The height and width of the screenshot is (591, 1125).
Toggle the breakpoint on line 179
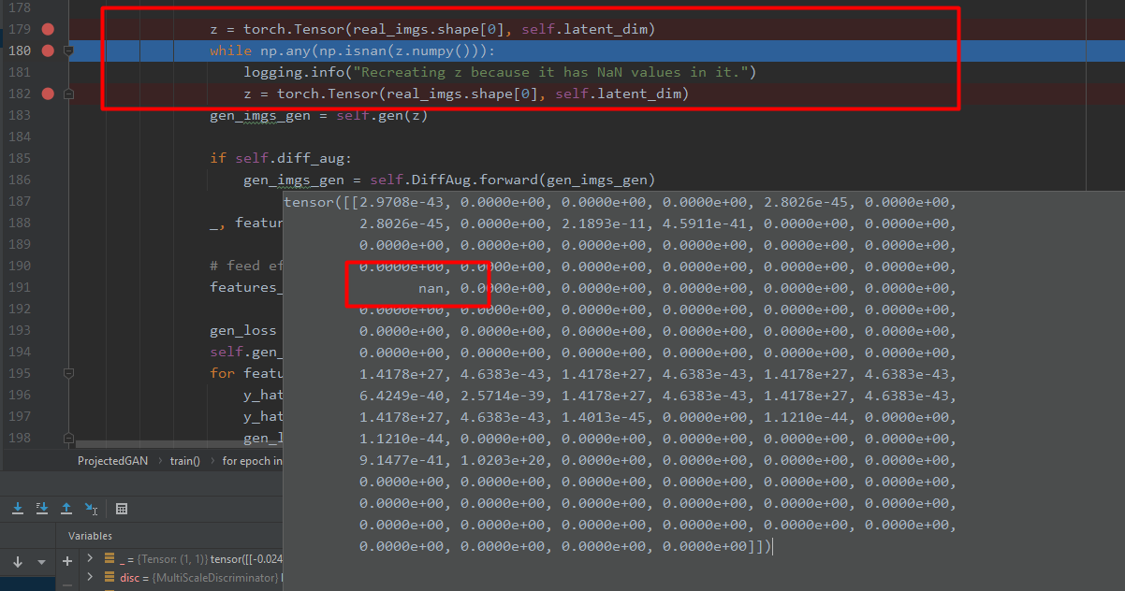coord(48,30)
